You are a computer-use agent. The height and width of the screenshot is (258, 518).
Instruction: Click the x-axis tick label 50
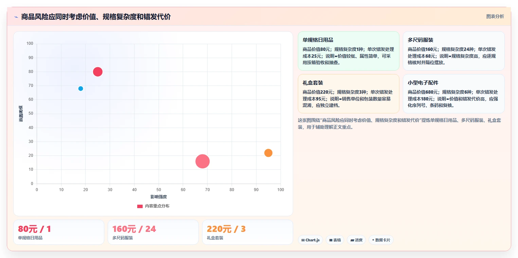[159, 189]
